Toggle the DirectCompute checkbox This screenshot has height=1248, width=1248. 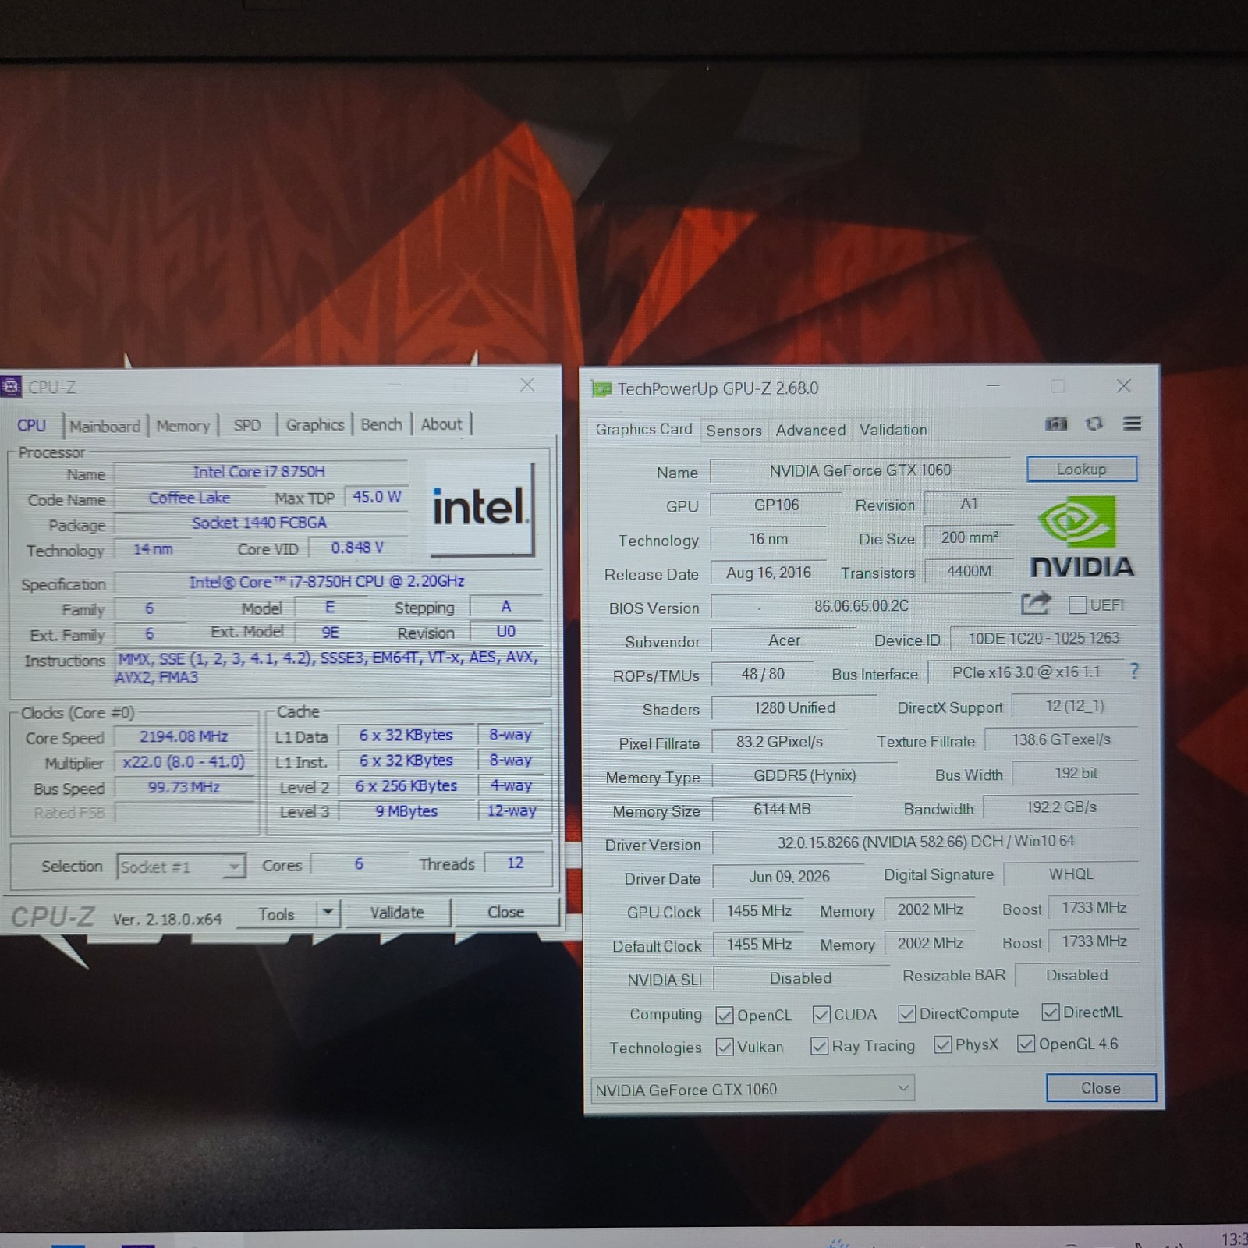[906, 1013]
